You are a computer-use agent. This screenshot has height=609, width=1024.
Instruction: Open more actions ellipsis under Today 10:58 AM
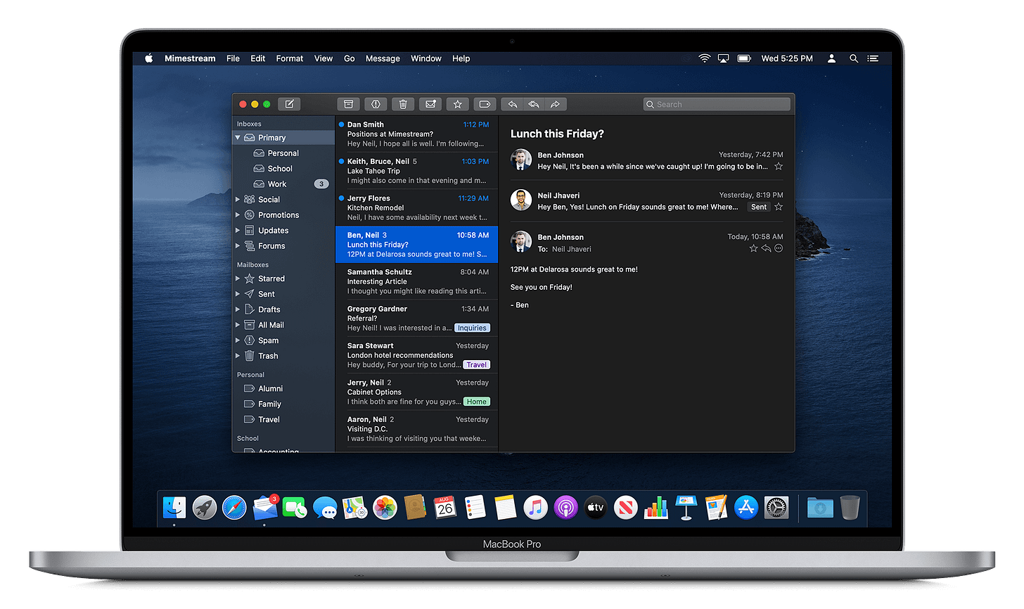click(779, 248)
